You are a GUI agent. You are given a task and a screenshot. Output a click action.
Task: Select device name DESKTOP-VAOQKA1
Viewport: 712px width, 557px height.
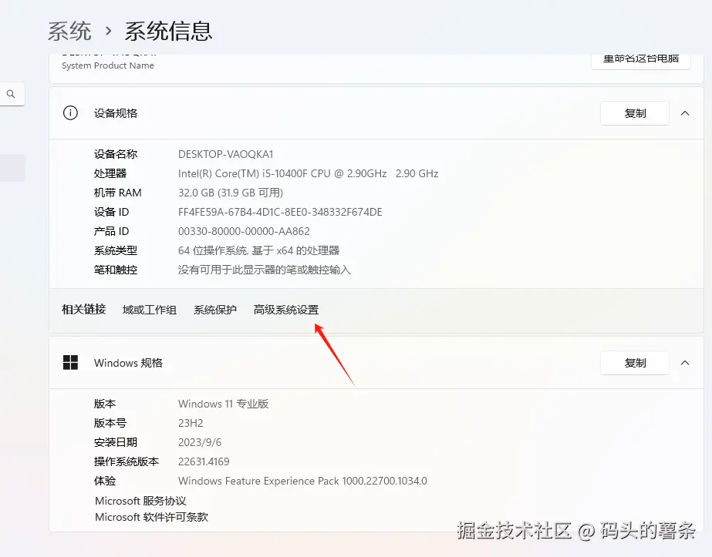click(226, 154)
